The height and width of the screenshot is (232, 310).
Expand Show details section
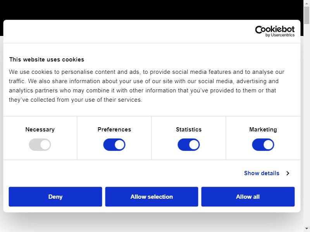[262, 173]
